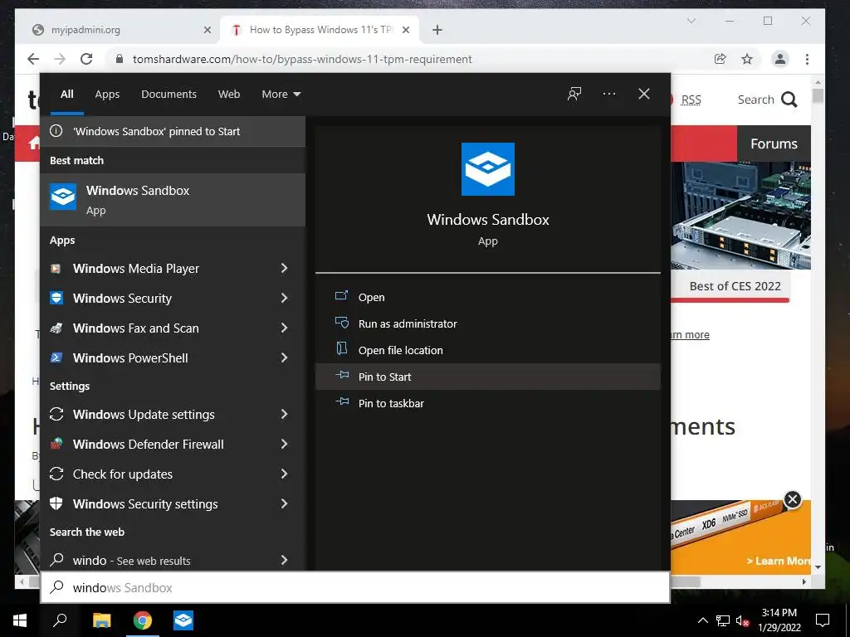Expand the Check for updates arrow
Viewport: 850px width, 637px height.
(x=284, y=474)
